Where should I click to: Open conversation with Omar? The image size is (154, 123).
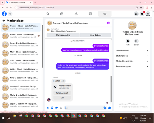[21, 45]
